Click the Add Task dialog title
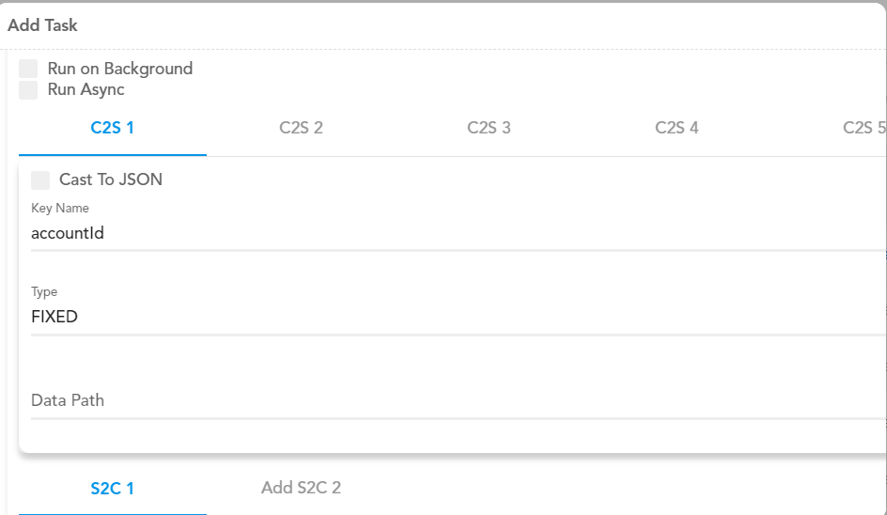This screenshot has height=515, width=887. click(x=42, y=25)
